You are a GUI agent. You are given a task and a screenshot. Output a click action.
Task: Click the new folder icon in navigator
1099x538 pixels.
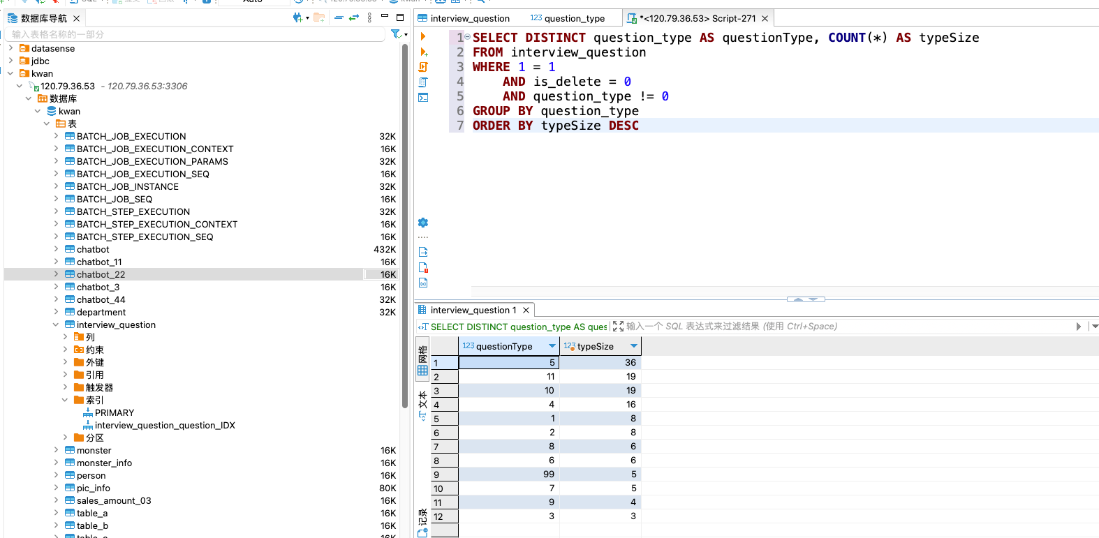(x=319, y=17)
